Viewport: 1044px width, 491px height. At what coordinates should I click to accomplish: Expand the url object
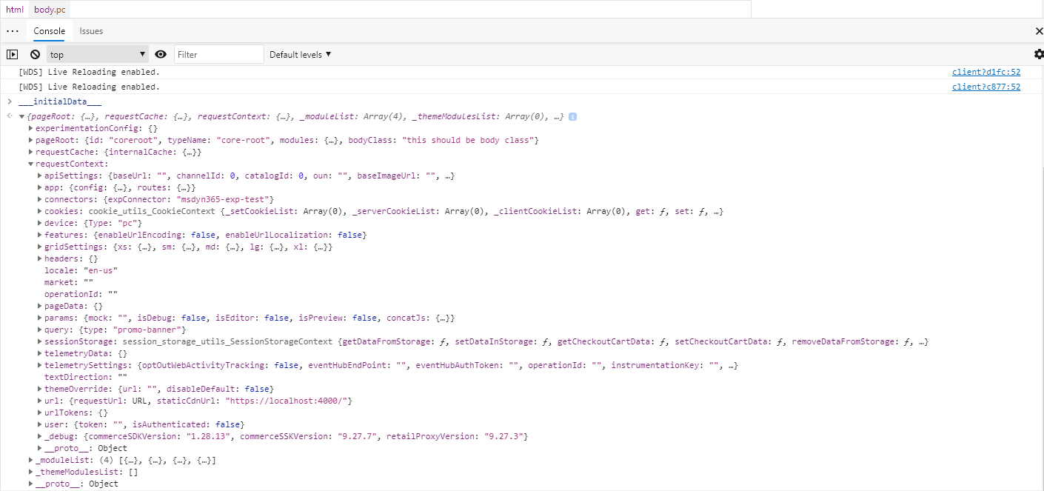tap(39, 401)
